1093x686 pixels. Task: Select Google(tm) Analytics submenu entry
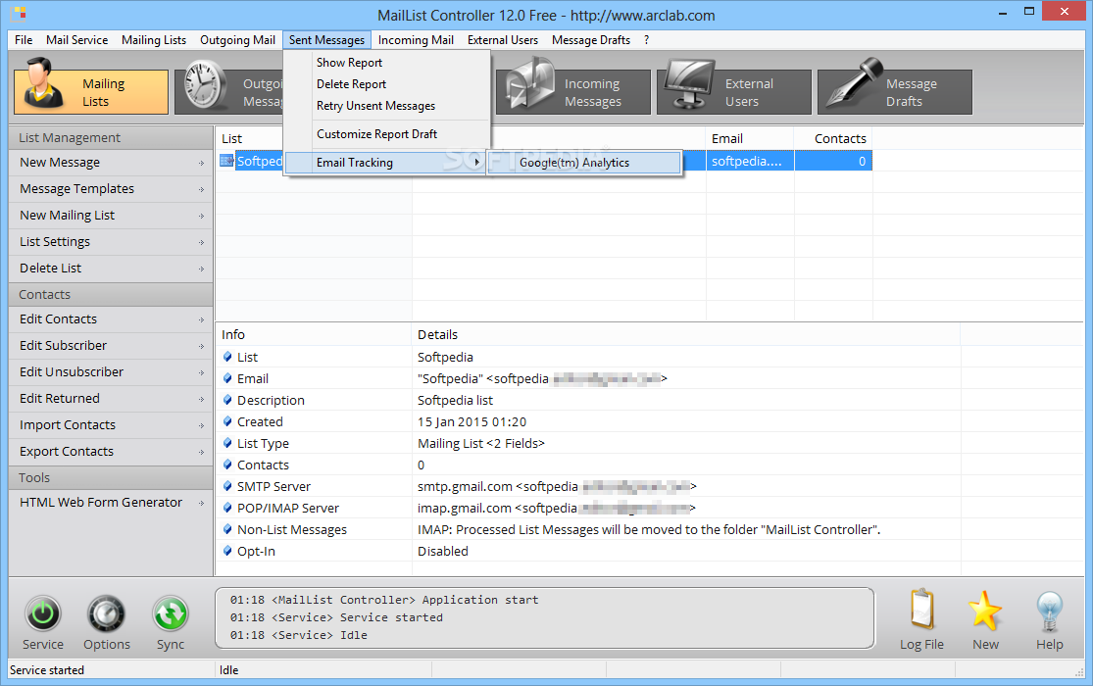point(585,163)
